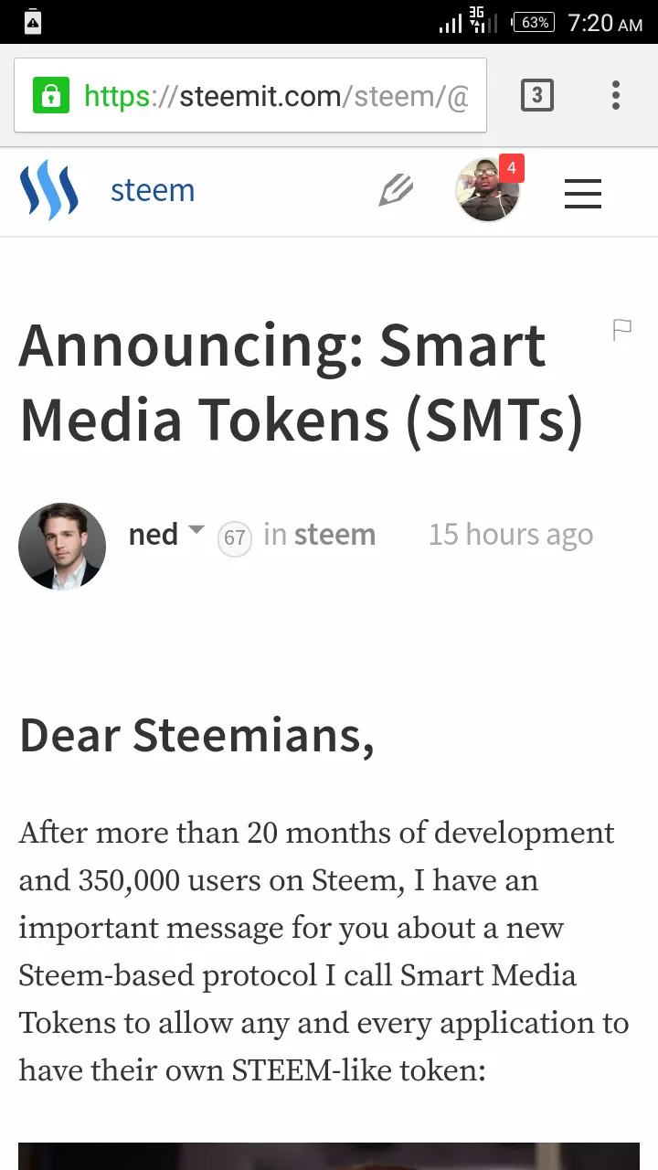Tap the battery 63% indicator
This screenshot has width=658, height=1170.
(534, 23)
